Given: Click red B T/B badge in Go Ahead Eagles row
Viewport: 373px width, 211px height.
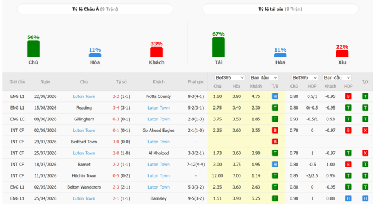Looking at the screenshot, I should pyautogui.click(x=275, y=131).
